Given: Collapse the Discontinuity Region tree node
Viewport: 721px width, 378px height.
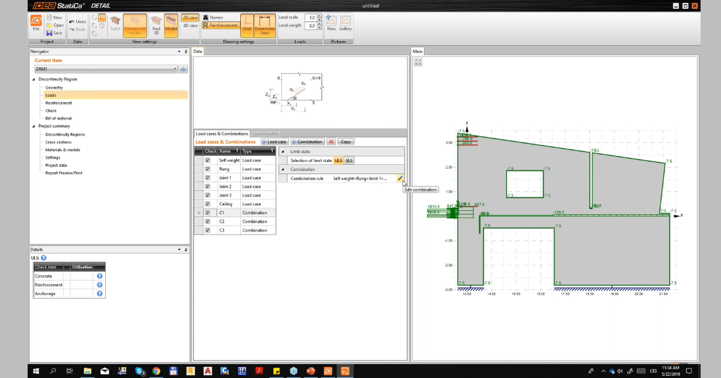Looking at the screenshot, I should tap(34, 79).
